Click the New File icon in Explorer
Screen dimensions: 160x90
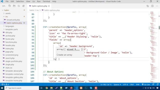click(x=9, y=6)
